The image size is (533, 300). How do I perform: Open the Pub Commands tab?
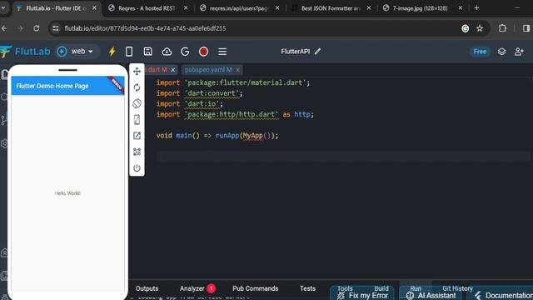256,288
